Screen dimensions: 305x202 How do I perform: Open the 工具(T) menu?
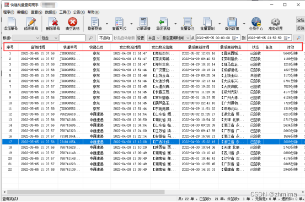point(65,12)
